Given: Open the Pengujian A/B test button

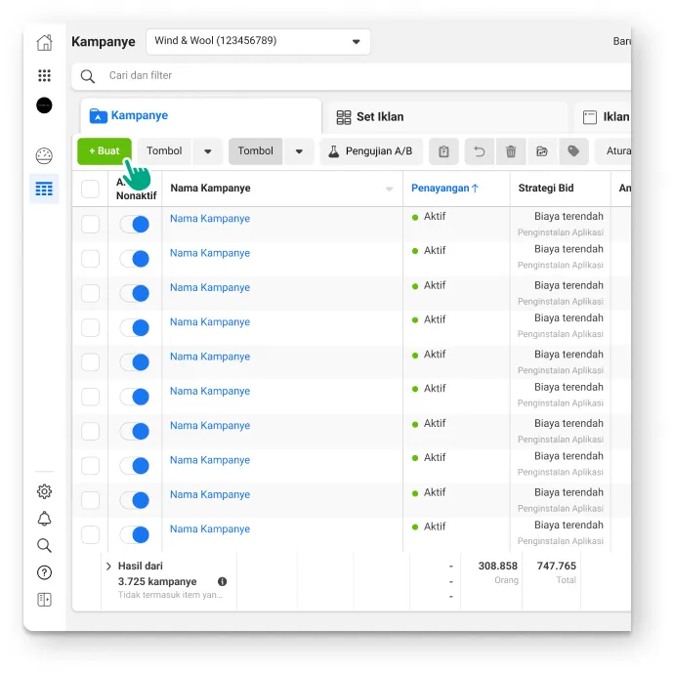Looking at the screenshot, I should click(x=370, y=151).
